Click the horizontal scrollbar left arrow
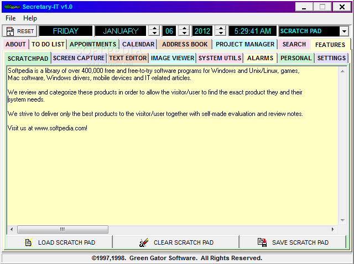The width and height of the screenshot is (354, 264). pos(12,230)
